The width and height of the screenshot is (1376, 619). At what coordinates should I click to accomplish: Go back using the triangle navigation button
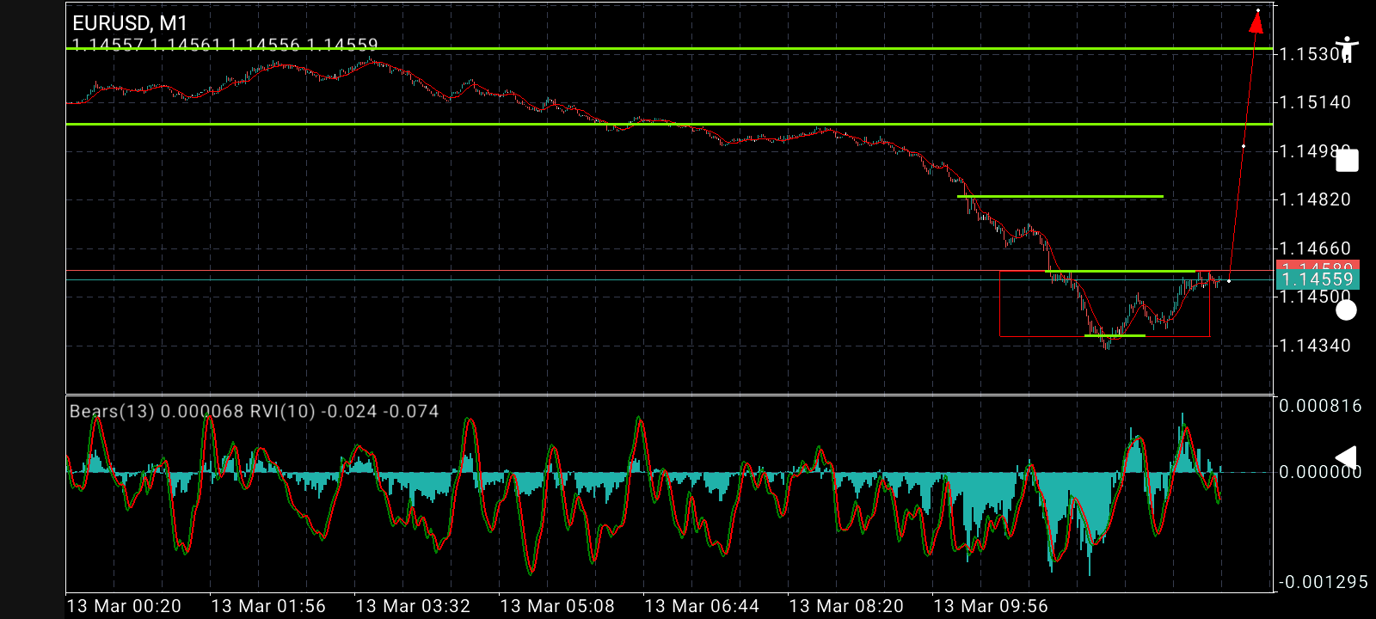tap(1345, 457)
